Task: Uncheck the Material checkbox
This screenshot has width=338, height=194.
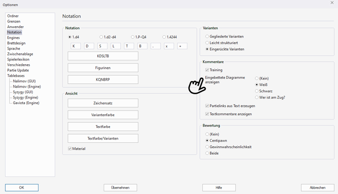Action: click(70, 149)
